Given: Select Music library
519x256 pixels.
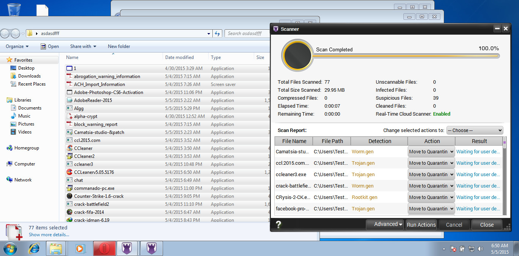Looking at the screenshot, I should coord(24,116).
